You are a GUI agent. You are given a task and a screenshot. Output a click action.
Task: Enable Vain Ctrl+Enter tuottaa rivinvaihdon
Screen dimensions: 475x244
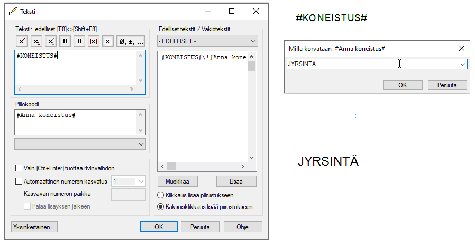(19, 168)
